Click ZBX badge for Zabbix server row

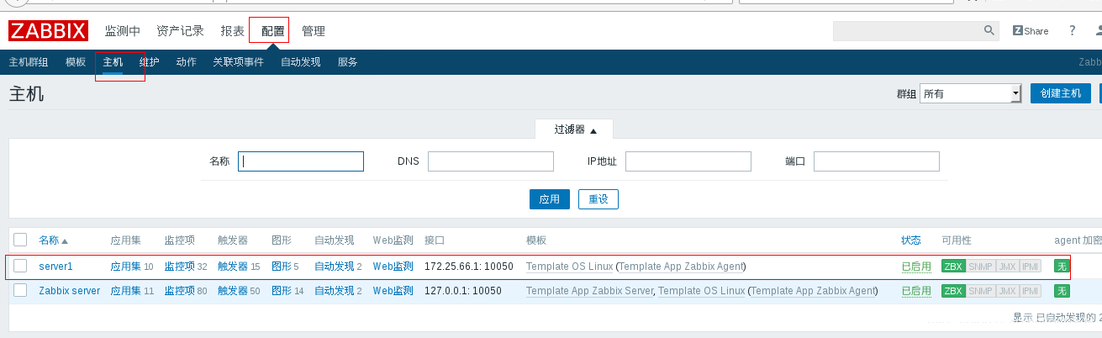[953, 291]
